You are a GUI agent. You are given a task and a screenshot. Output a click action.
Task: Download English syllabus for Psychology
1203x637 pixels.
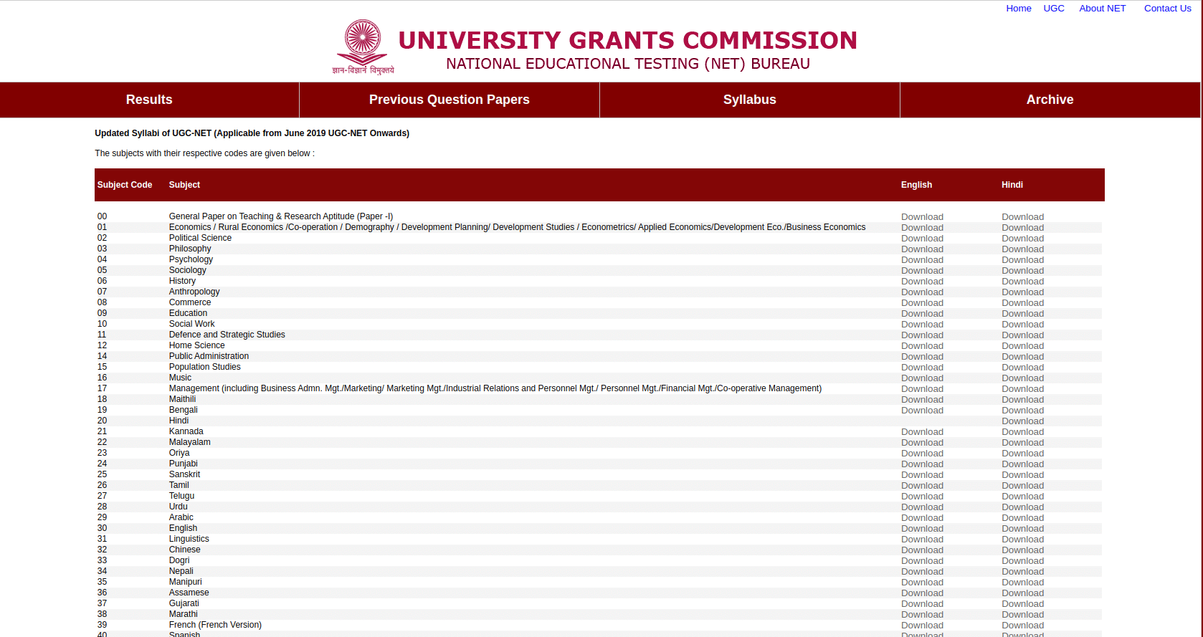coord(922,260)
